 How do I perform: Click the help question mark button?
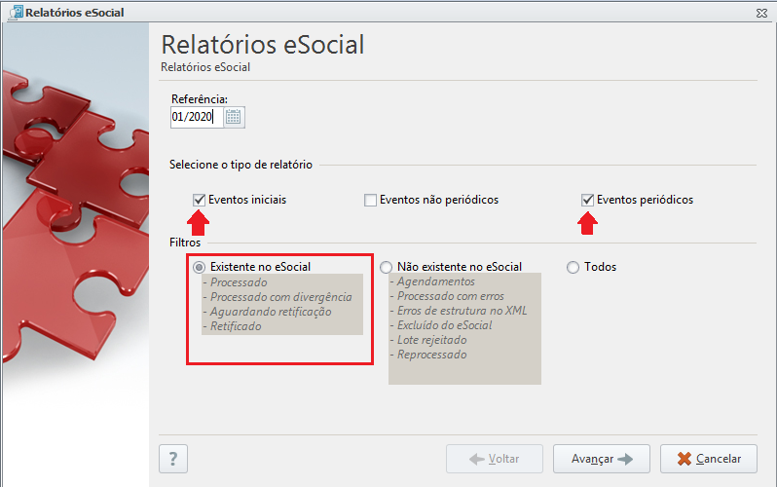click(x=173, y=459)
